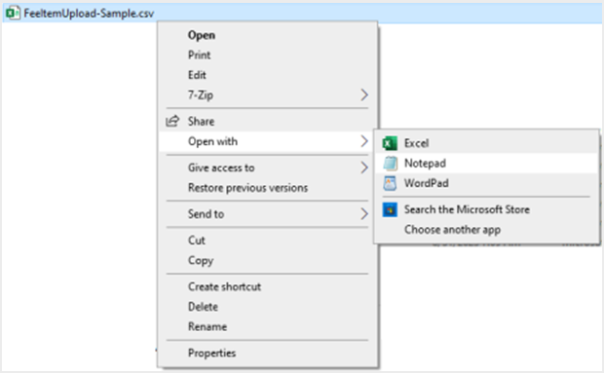Click the Microsoft Store icon
This screenshot has height=373, width=604.
pos(390,209)
